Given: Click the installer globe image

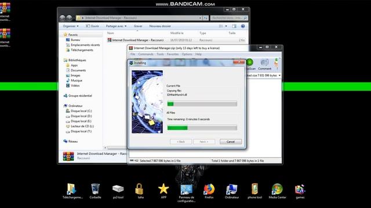Looking at the screenshot, I should tap(147, 102).
